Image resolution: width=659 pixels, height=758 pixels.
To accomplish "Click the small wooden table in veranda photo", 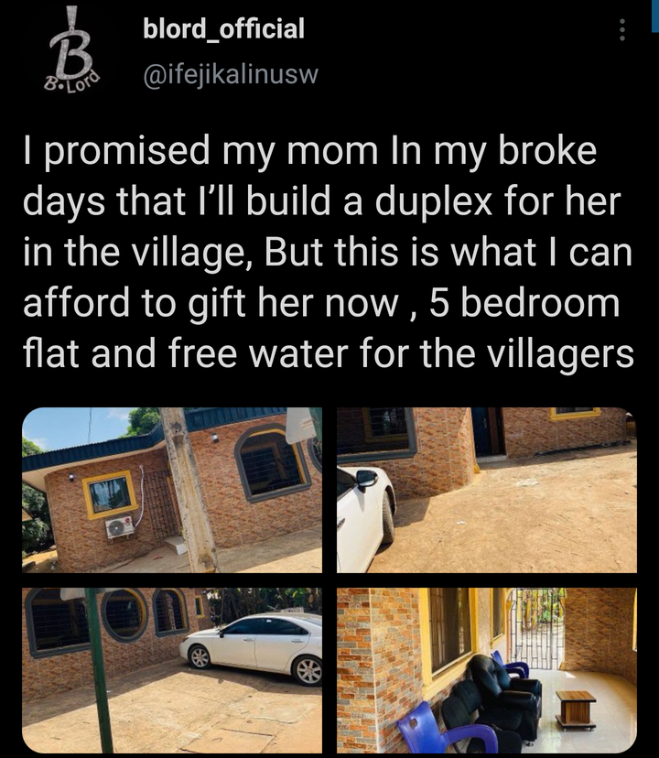I will tap(576, 709).
